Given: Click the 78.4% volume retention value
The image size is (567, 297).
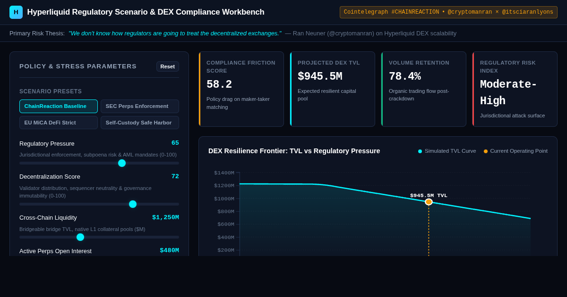Looking at the screenshot, I should coord(404,76).
